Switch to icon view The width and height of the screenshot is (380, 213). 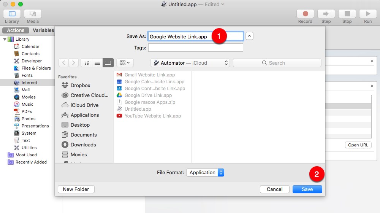click(87, 63)
